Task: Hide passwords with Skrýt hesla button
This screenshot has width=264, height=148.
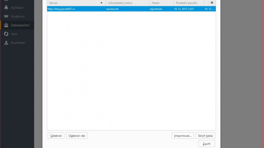Action: [205, 136]
